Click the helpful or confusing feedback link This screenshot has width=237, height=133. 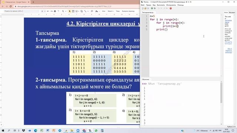coord(228,51)
